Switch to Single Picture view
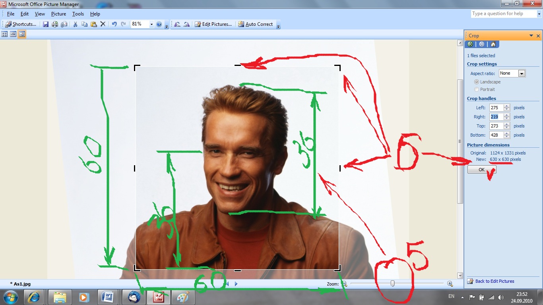Screen dimensions: 543x305 click(22, 35)
